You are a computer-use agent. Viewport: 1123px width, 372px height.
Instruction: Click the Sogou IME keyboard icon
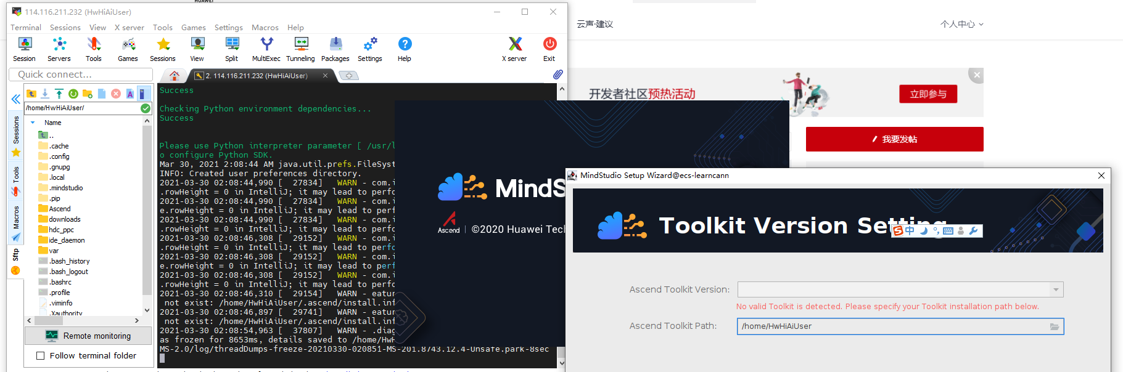(948, 231)
